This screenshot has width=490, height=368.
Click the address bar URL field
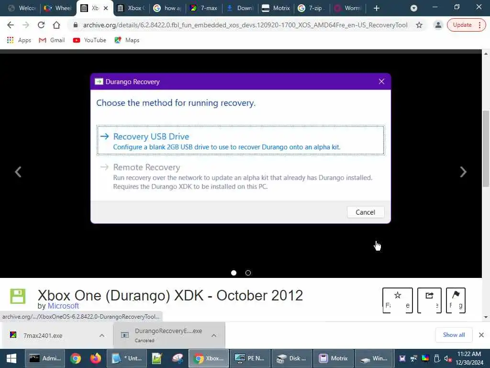(245, 25)
